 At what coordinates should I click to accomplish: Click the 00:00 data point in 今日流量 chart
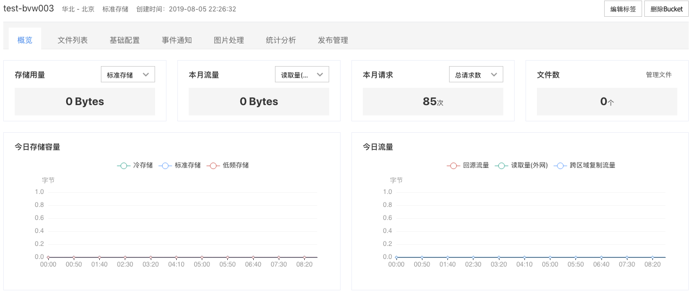point(396,257)
